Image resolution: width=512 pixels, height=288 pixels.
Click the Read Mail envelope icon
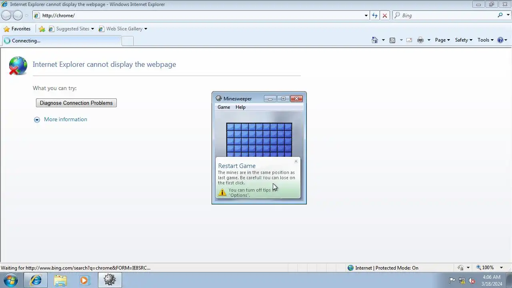point(409,40)
